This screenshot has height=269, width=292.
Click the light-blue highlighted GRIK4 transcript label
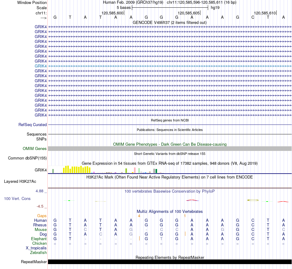pos(41,66)
